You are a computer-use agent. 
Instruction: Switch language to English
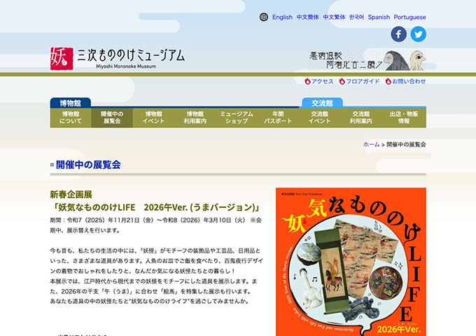pos(282,17)
